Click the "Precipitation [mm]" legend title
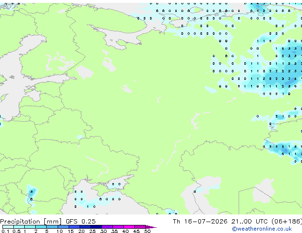The height and width of the screenshot is (233, 302). pos(30,222)
